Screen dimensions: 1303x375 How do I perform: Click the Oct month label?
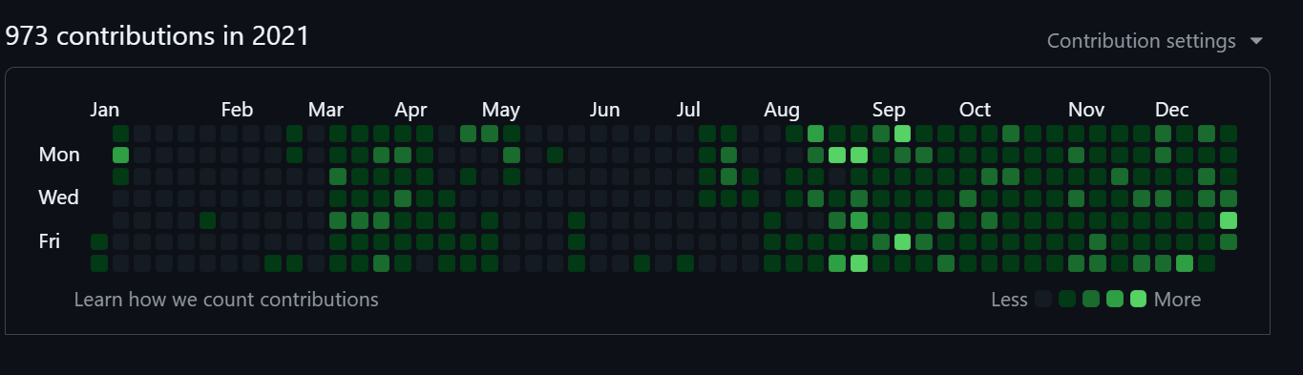point(975,110)
